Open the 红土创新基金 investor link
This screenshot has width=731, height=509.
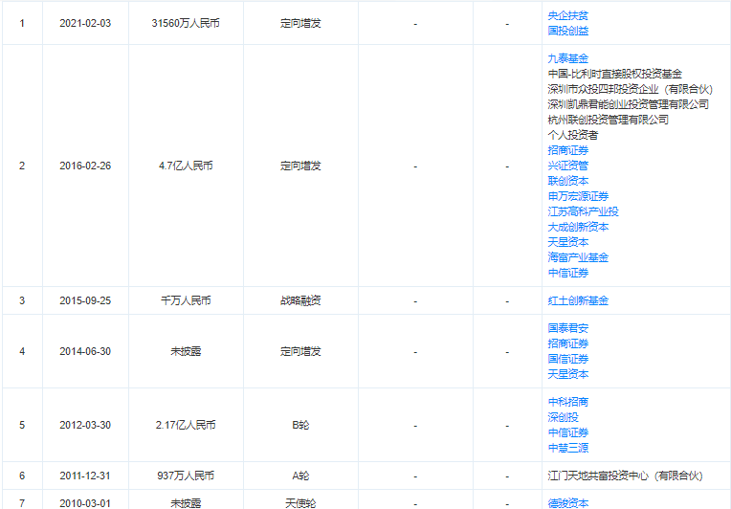tap(578, 300)
